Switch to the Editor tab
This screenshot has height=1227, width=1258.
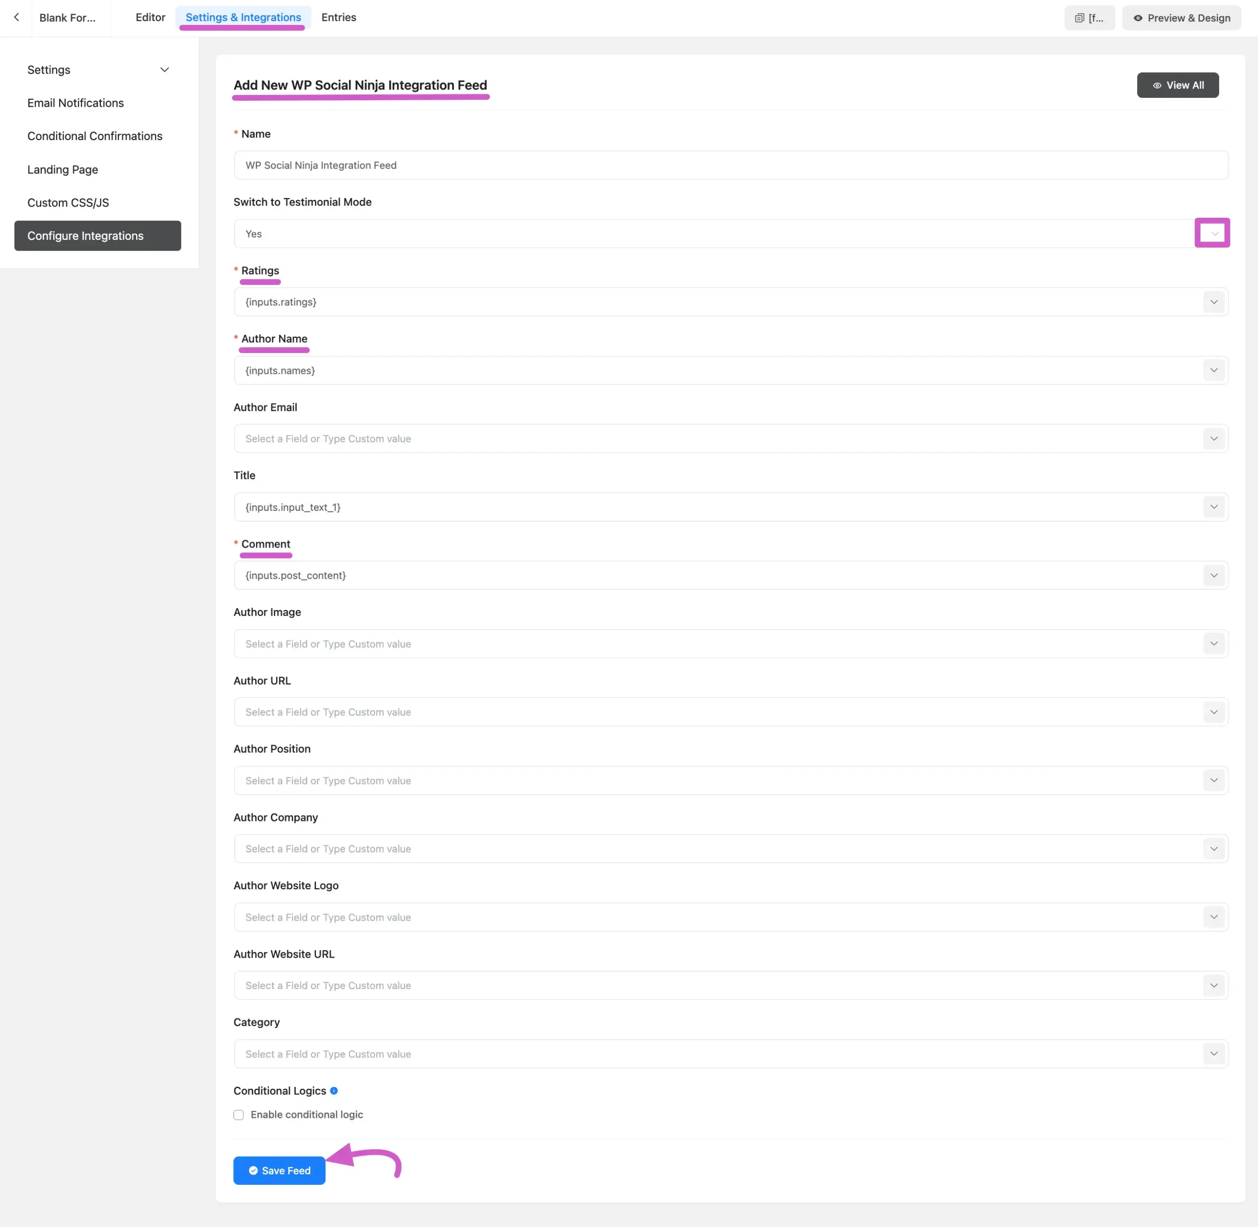(x=150, y=17)
